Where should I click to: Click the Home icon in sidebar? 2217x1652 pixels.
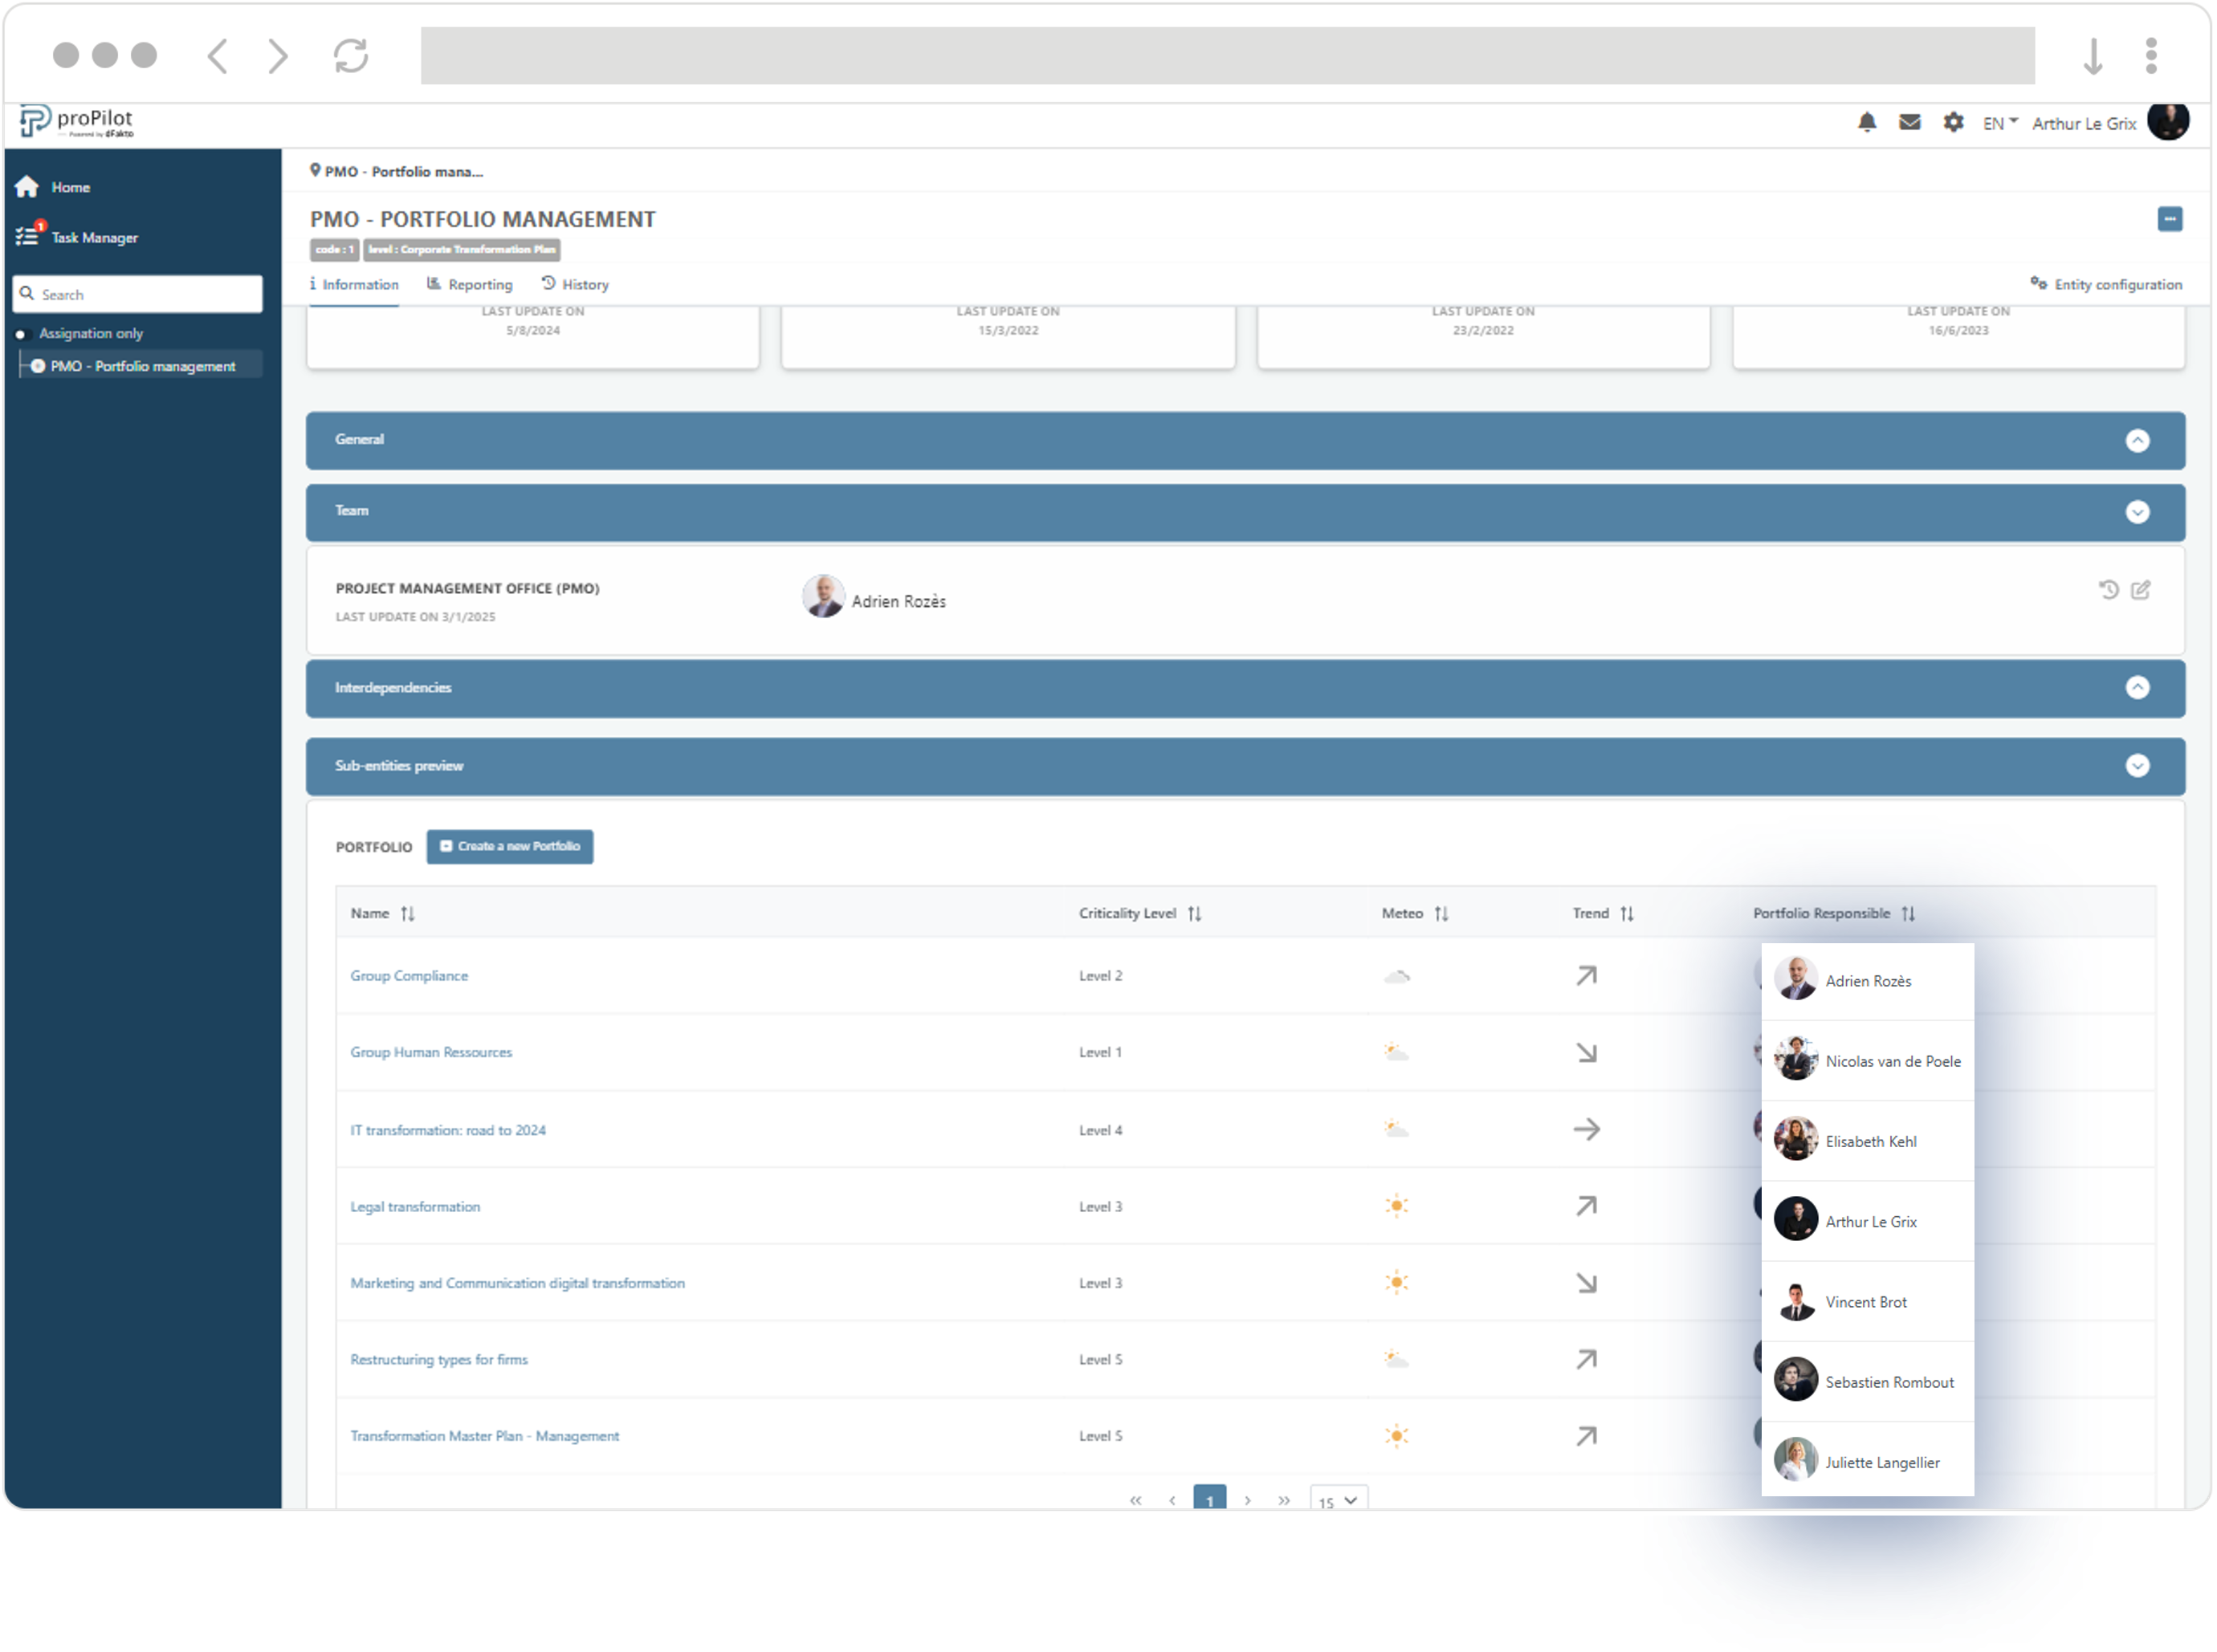point(27,187)
